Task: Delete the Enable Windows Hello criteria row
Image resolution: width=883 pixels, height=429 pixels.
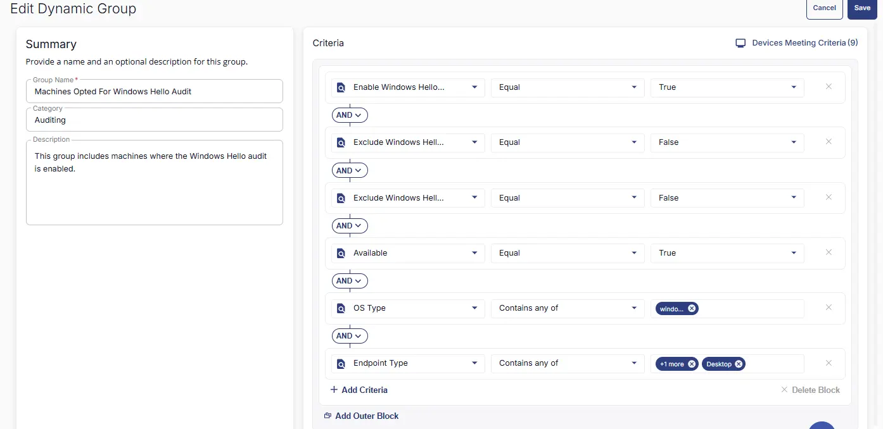Action: pyautogui.click(x=829, y=87)
